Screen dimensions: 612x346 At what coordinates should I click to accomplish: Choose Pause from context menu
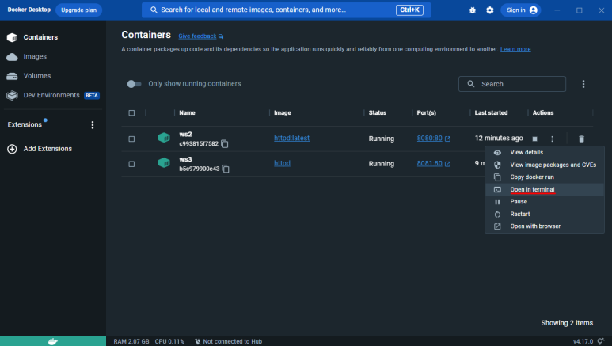click(545, 202)
